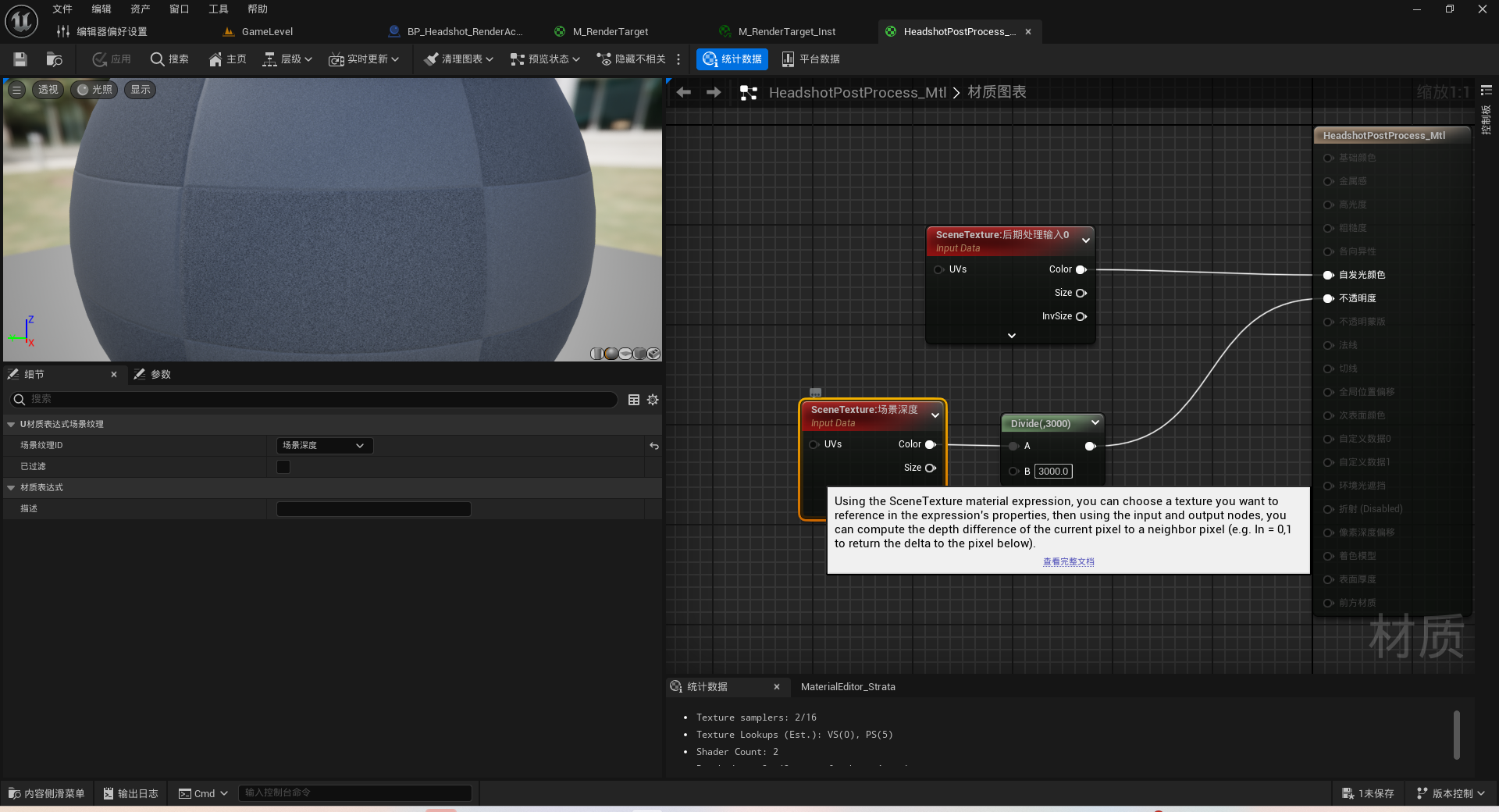
Task: Click the 描述 description text field
Action: coord(374,509)
